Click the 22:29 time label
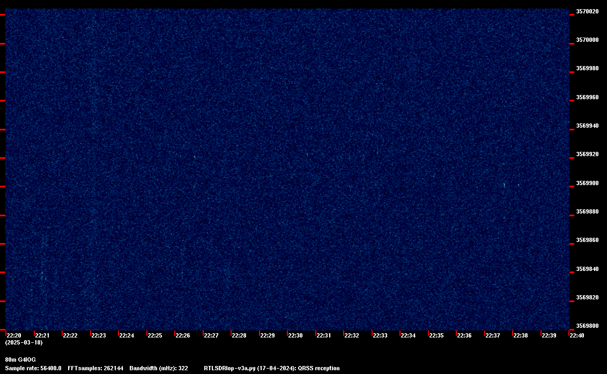Viewport: 607px width, 374px height. pos(268,335)
